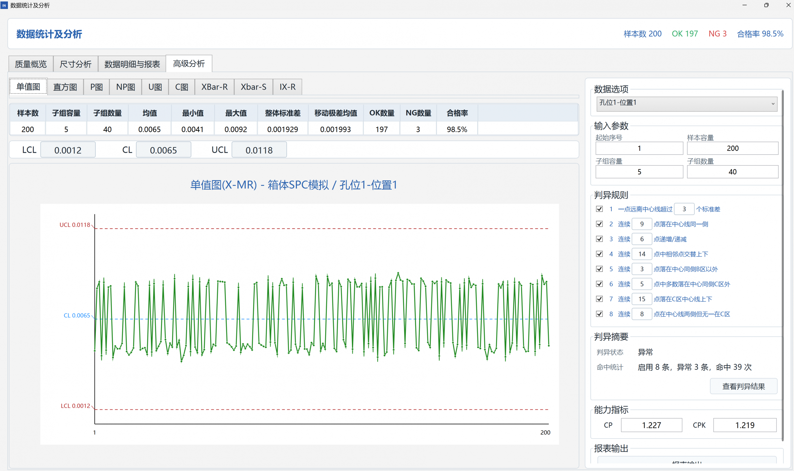Switch to the 尺寸分析 tab
Image resolution: width=794 pixels, height=471 pixels.
pyautogui.click(x=76, y=64)
